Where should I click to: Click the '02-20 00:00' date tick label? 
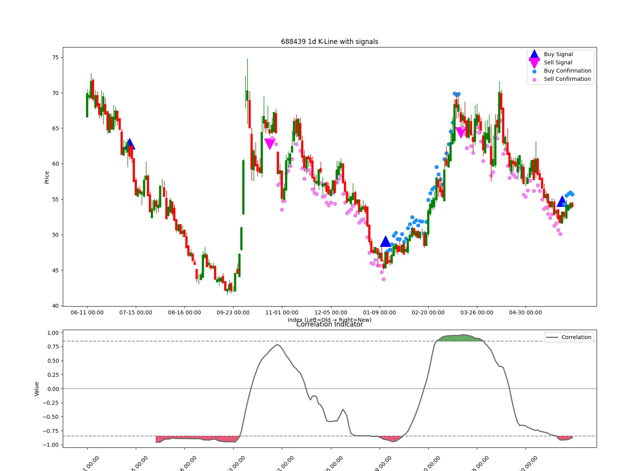click(428, 312)
